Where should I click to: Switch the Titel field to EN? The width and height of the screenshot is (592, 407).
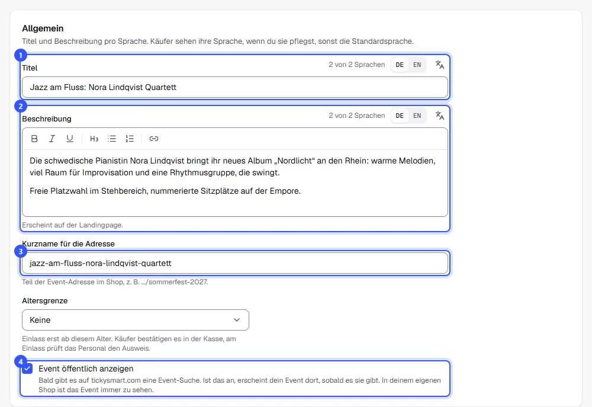click(x=417, y=65)
